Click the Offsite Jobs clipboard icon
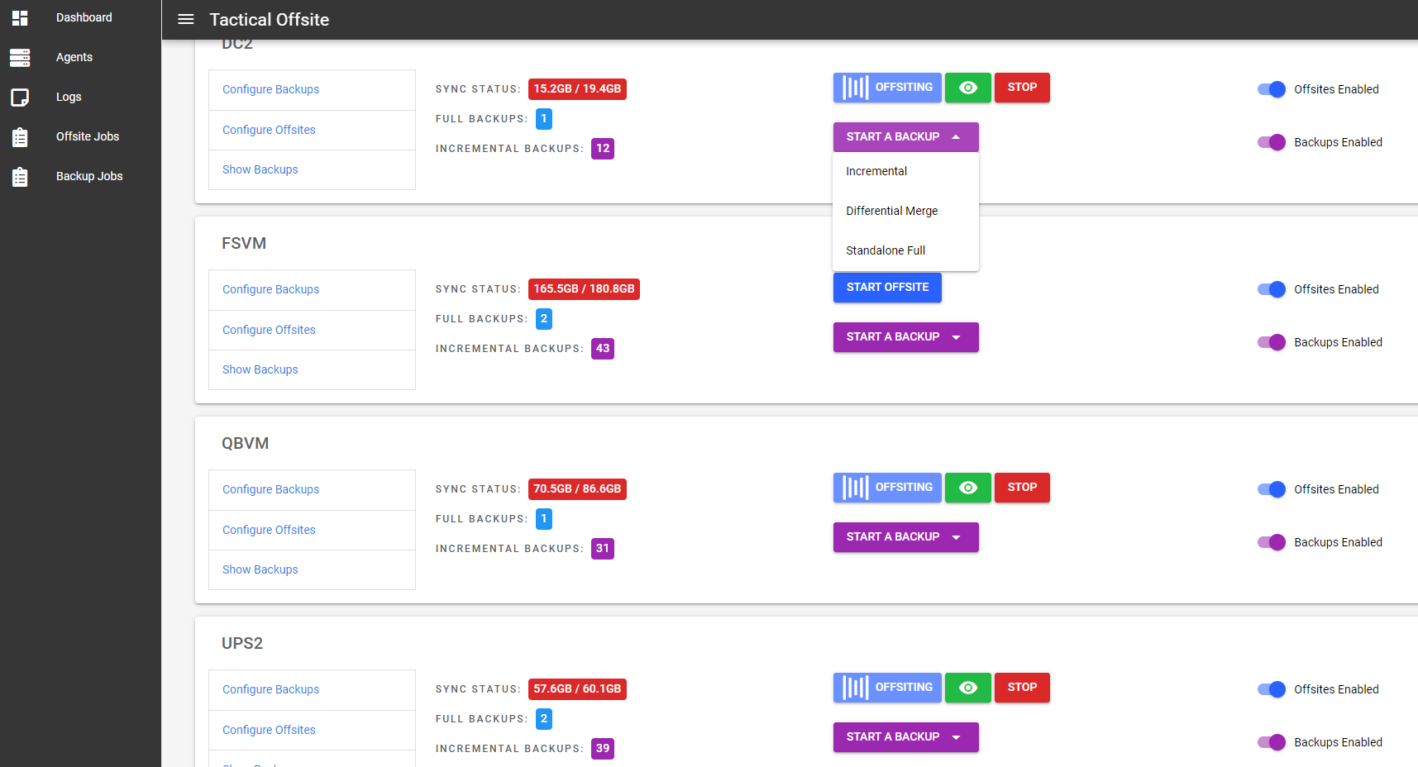Screen dimensions: 1418x767 (x=20, y=136)
